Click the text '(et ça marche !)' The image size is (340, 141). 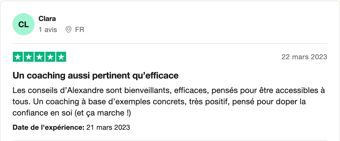(x=102, y=113)
